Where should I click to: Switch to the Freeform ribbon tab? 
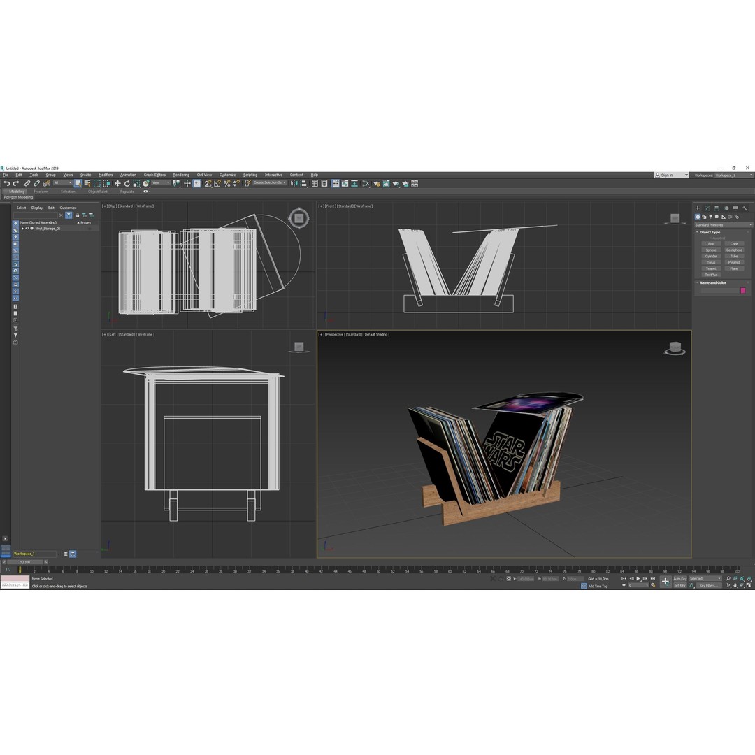41,192
